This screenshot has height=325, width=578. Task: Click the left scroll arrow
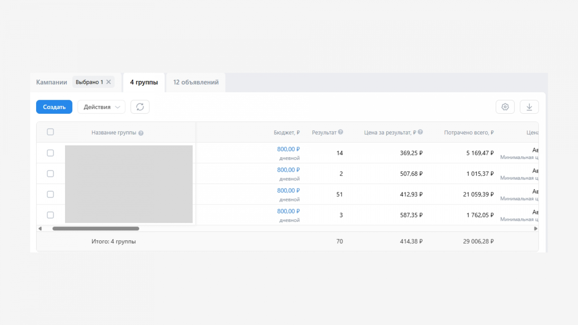pyautogui.click(x=40, y=229)
